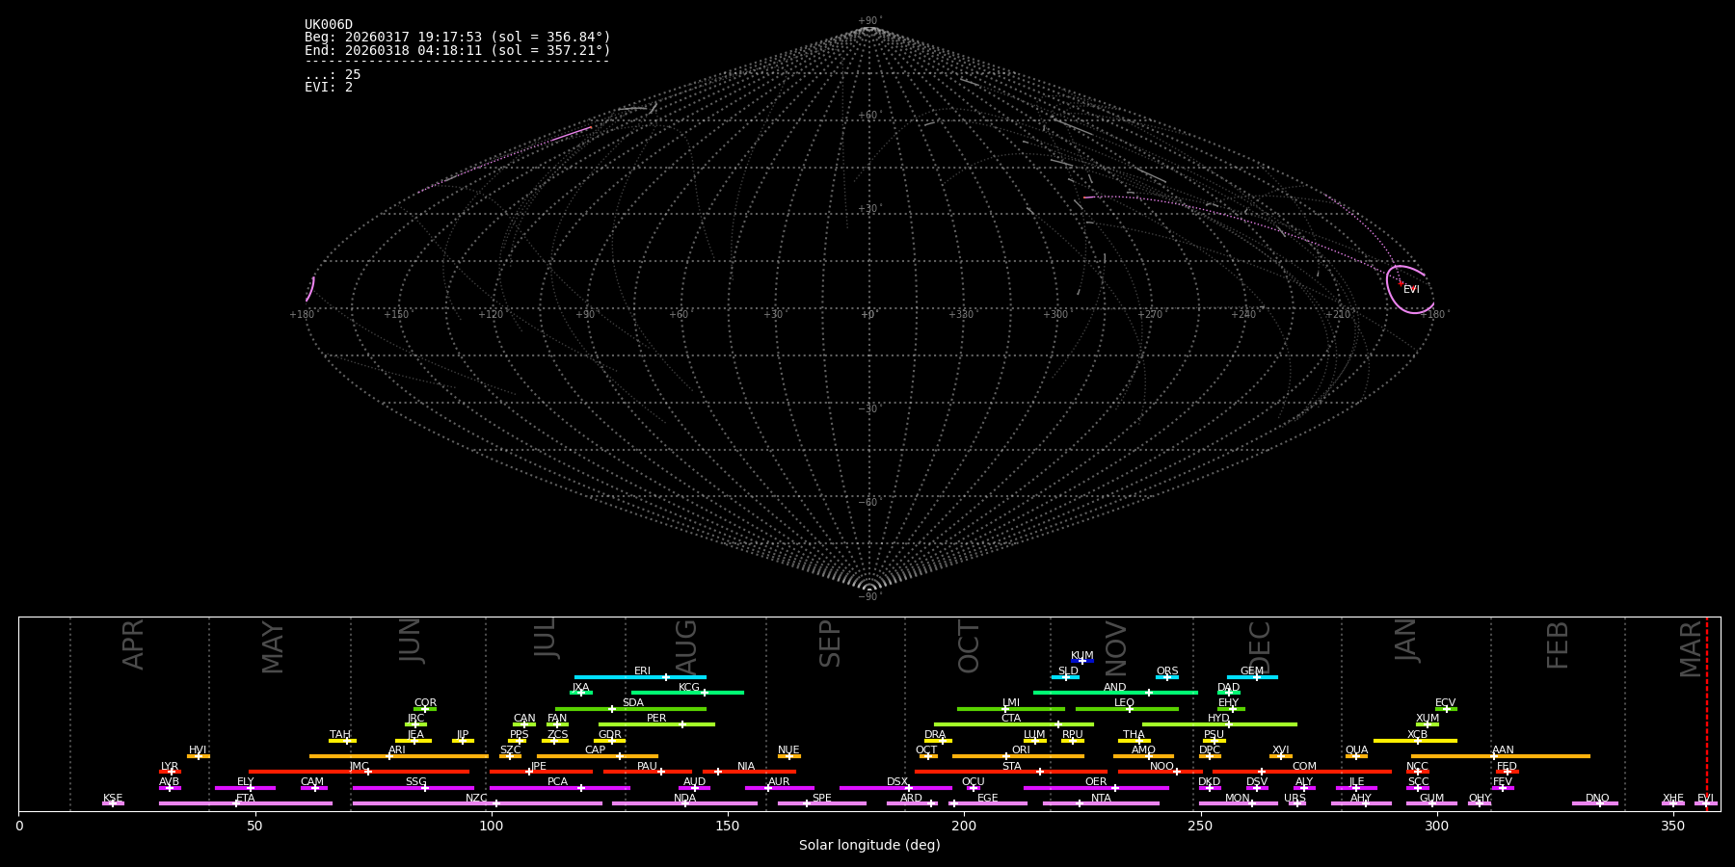This screenshot has height=867, width=1735.
Task: Select the ARI shower label
Action: tap(397, 749)
